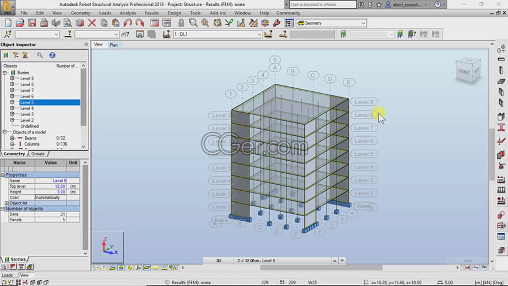Click the Height 3.00 value cell
This screenshot has height=286, width=508.
click(x=51, y=192)
